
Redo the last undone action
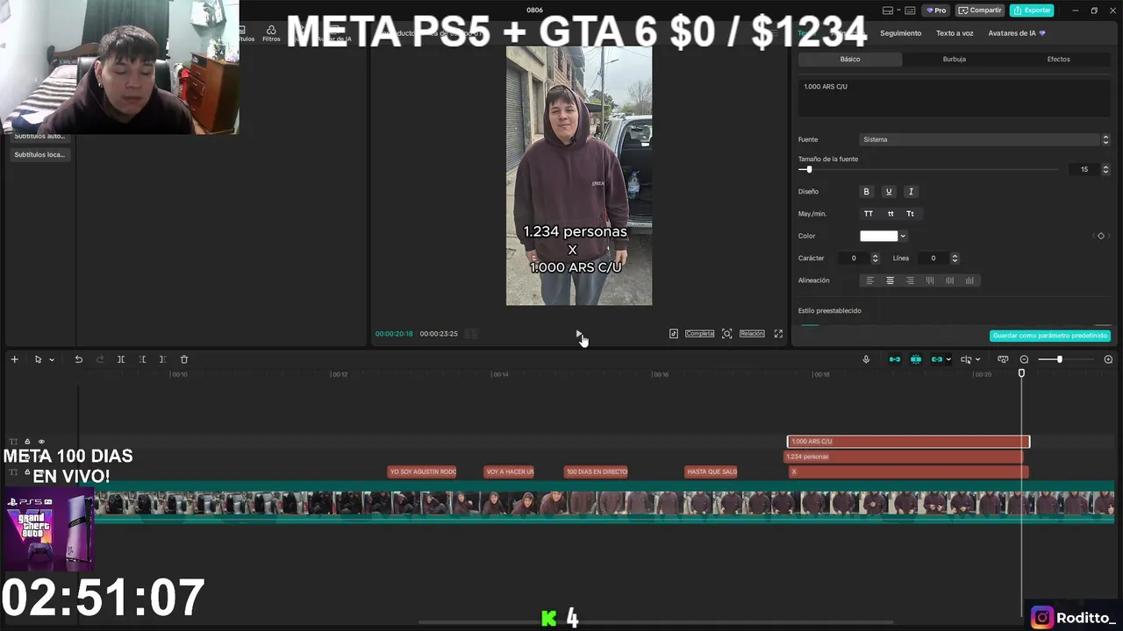pos(99,359)
